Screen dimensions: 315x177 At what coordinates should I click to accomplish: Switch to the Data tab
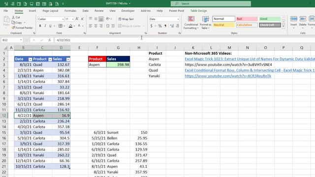click(85, 11)
